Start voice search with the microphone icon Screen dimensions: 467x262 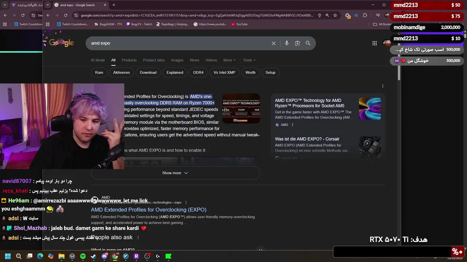click(x=287, y=43)
